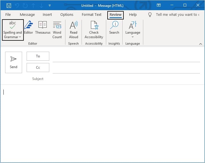Click the Next Item down arrow

41,6
